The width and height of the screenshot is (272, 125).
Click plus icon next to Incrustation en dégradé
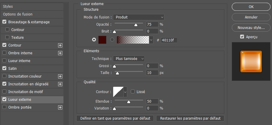pos(60,84)
